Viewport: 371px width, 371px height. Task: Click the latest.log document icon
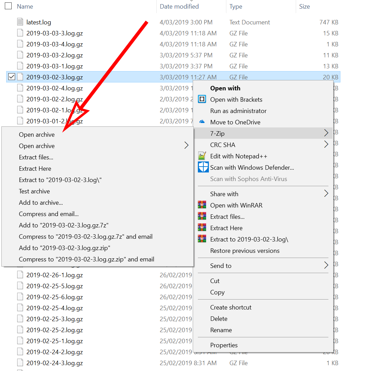pos(20,22)
